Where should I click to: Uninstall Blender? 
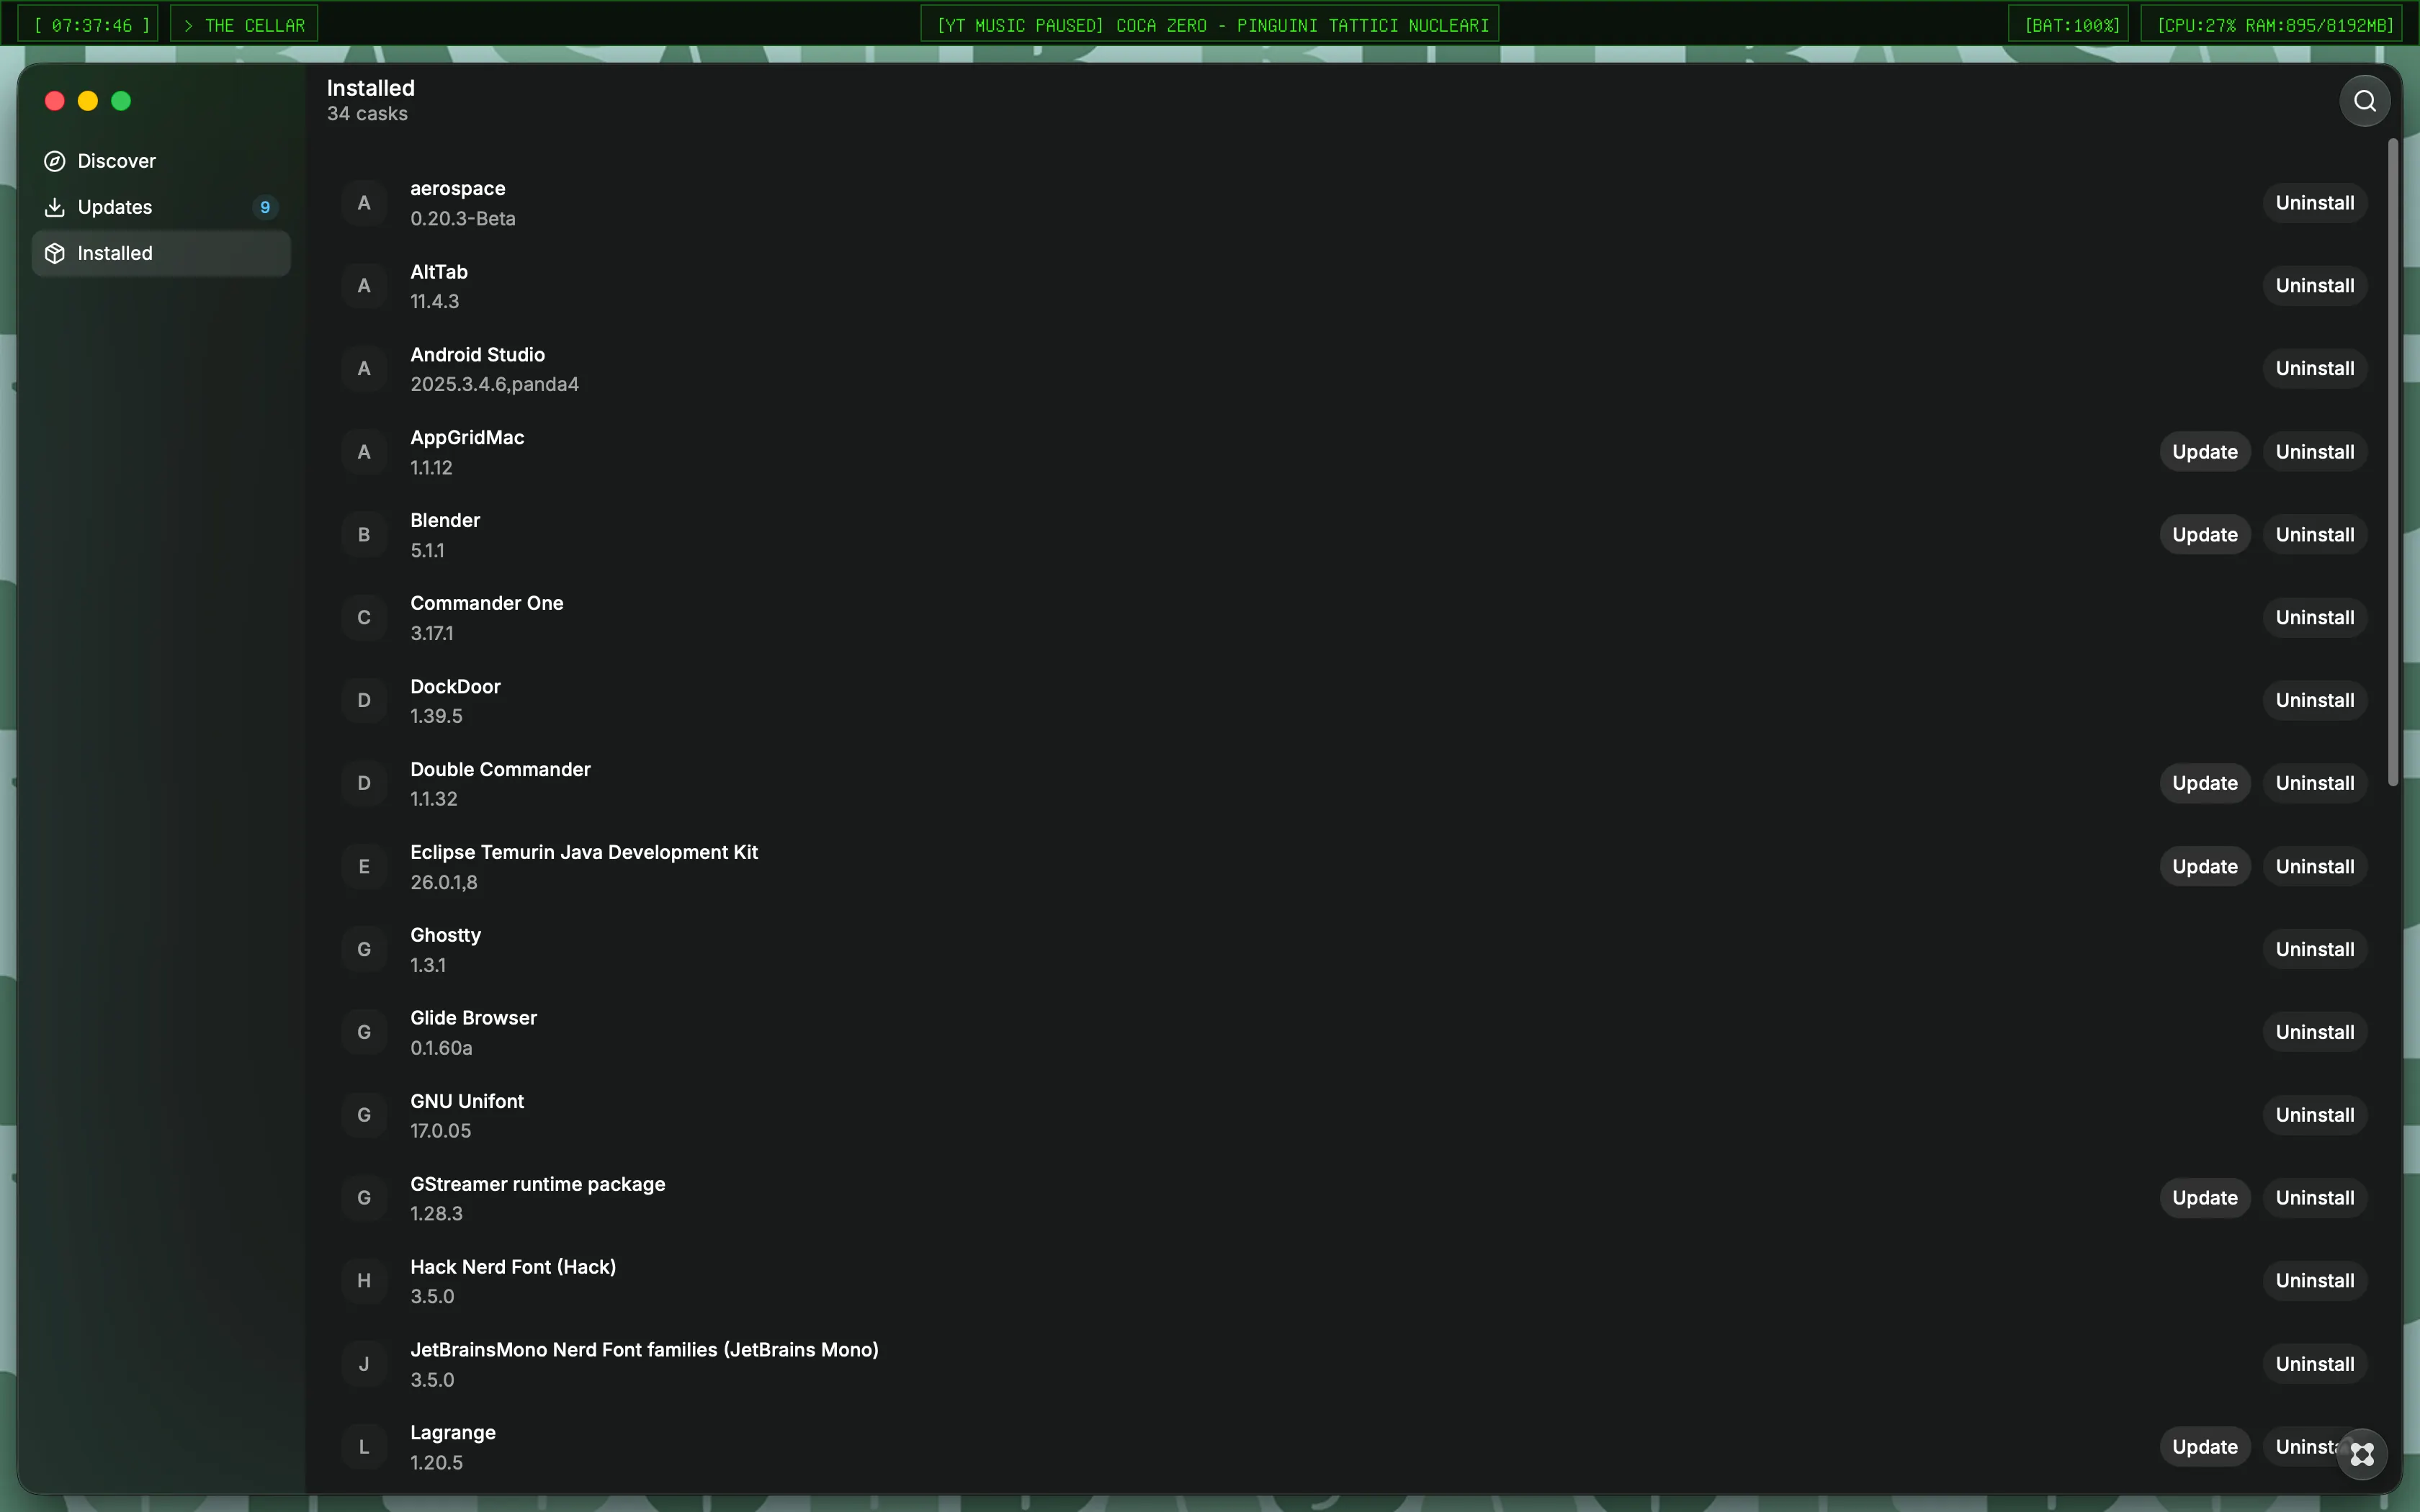[2314, 535]
